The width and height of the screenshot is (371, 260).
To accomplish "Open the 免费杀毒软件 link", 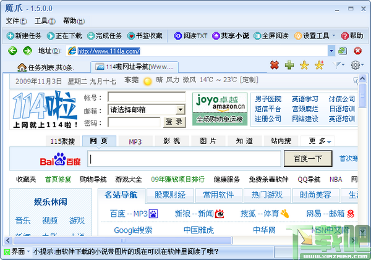I will tap(268, 179).
